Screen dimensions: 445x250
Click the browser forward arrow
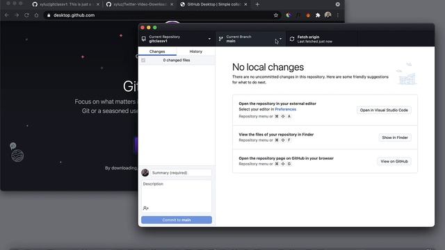click(x=17, y=15)
